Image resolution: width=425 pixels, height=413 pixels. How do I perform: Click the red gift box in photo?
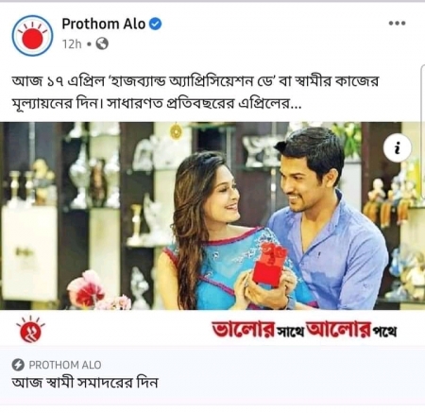(x=270, y=265)
